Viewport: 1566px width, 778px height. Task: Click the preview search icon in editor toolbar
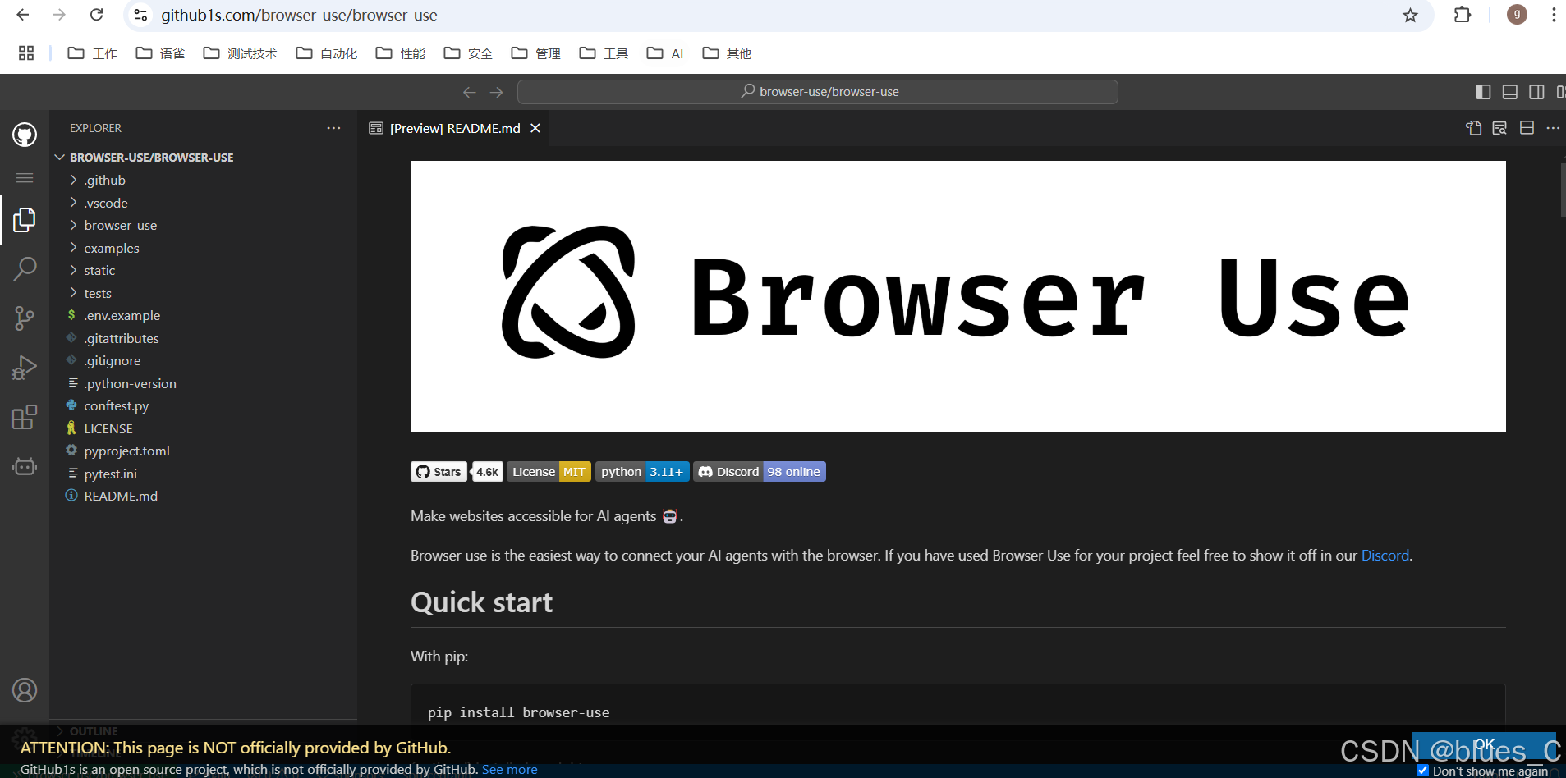click(1499, 128)
